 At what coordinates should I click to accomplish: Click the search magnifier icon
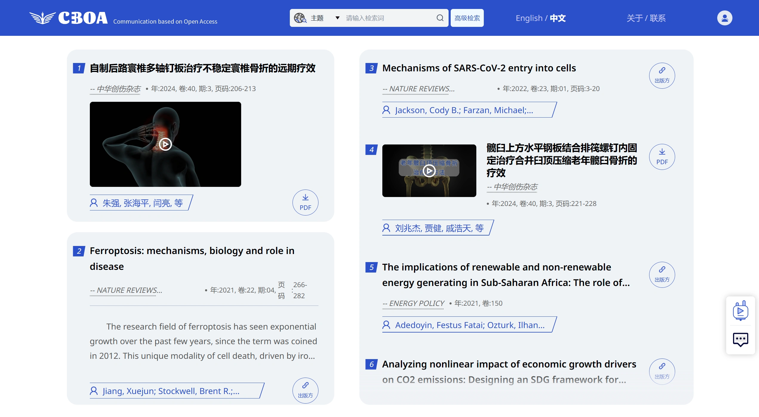point(440,18)
